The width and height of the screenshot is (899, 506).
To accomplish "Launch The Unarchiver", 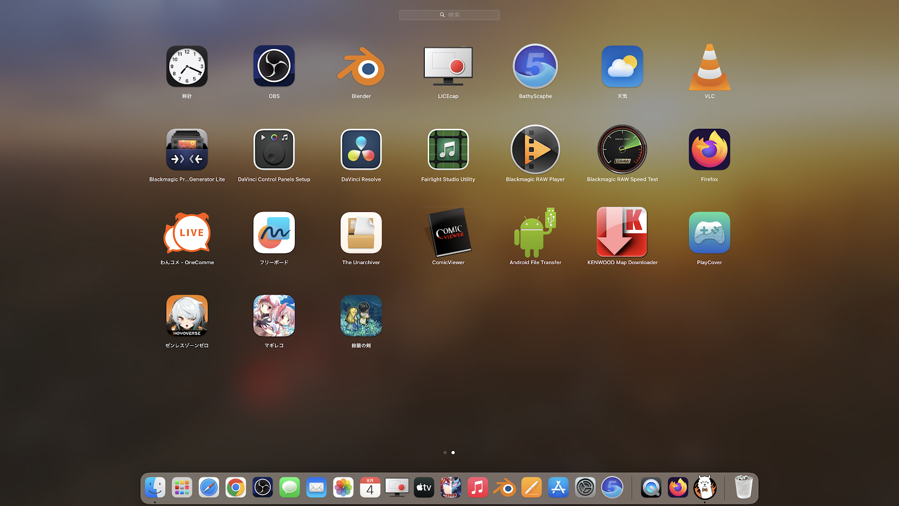I will [361, 233].
